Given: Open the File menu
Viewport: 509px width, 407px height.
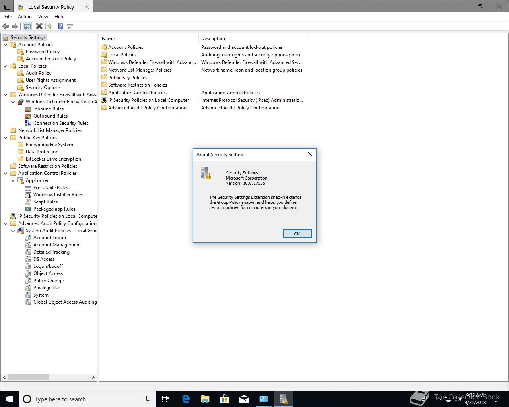Looking at the screenshot, I should [x=8, y=17].
